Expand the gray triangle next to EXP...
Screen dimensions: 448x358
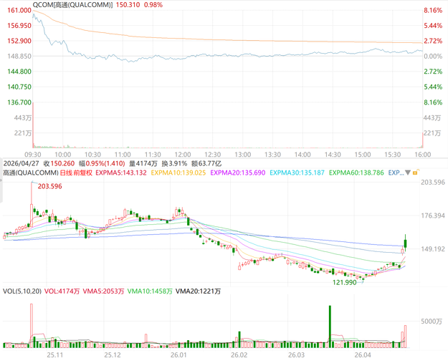point(408,173)
